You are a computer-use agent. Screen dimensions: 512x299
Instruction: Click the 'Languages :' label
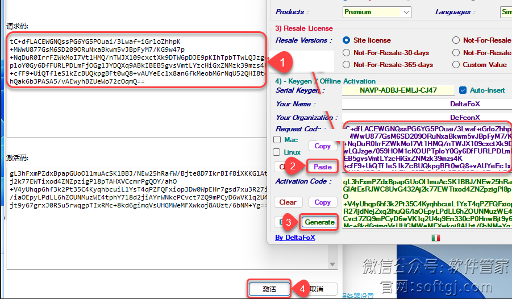point(455,12)
